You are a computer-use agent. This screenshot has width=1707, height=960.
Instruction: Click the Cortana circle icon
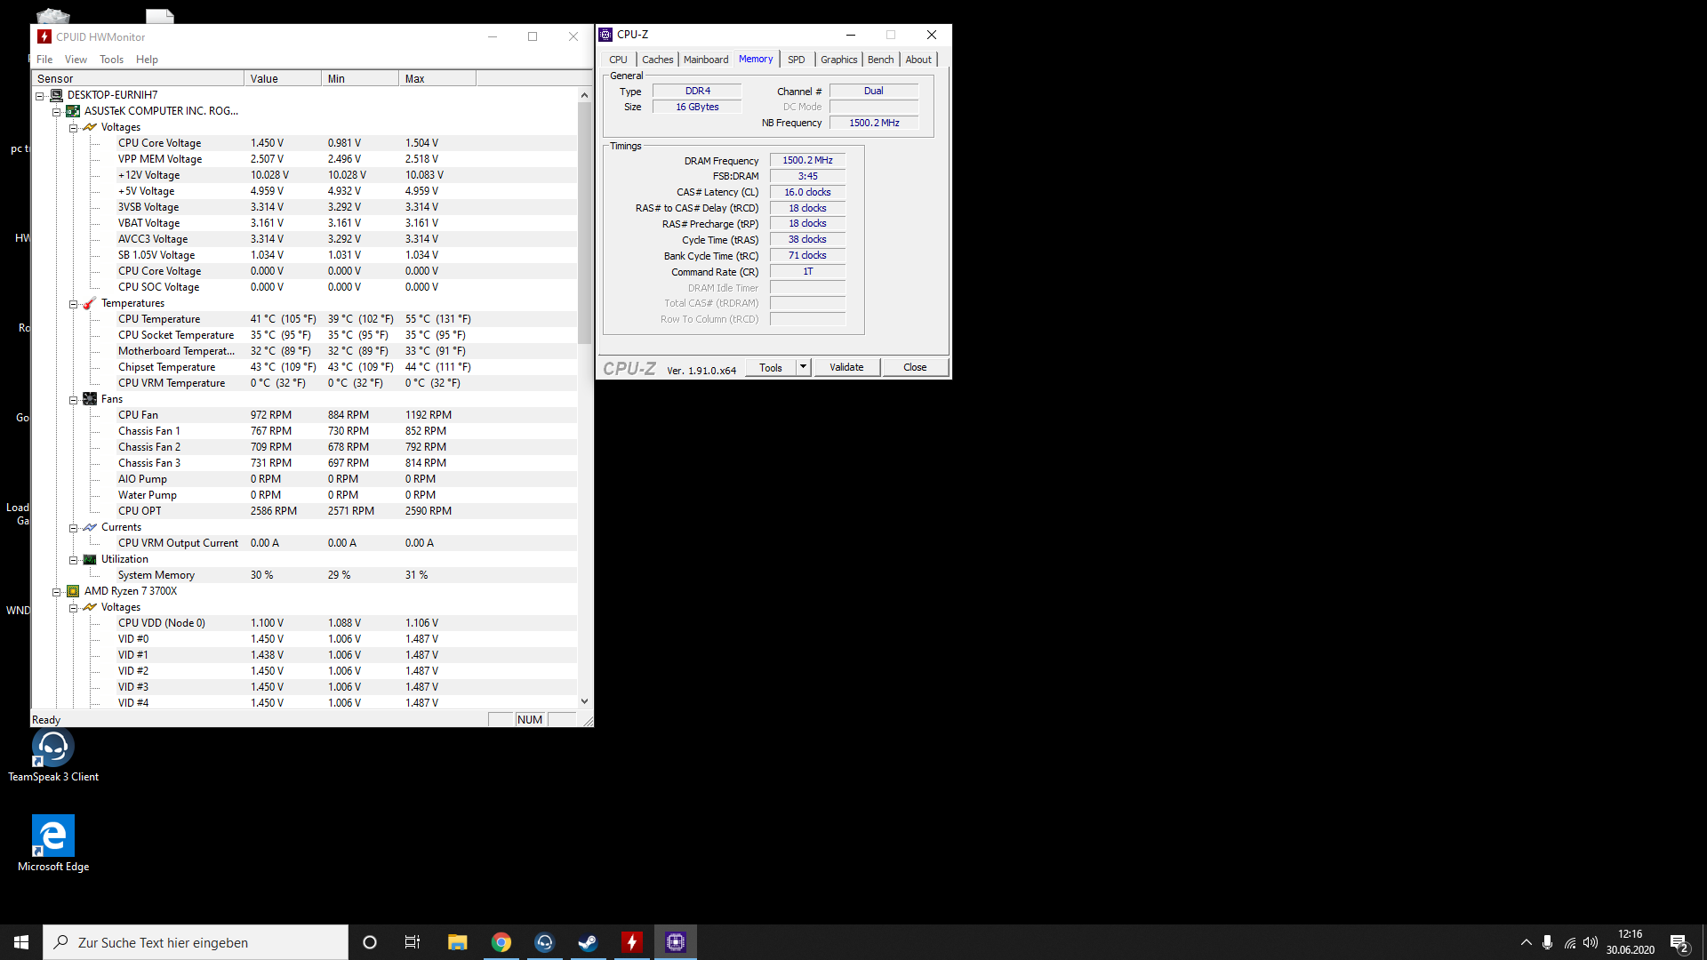click(370, 942)
